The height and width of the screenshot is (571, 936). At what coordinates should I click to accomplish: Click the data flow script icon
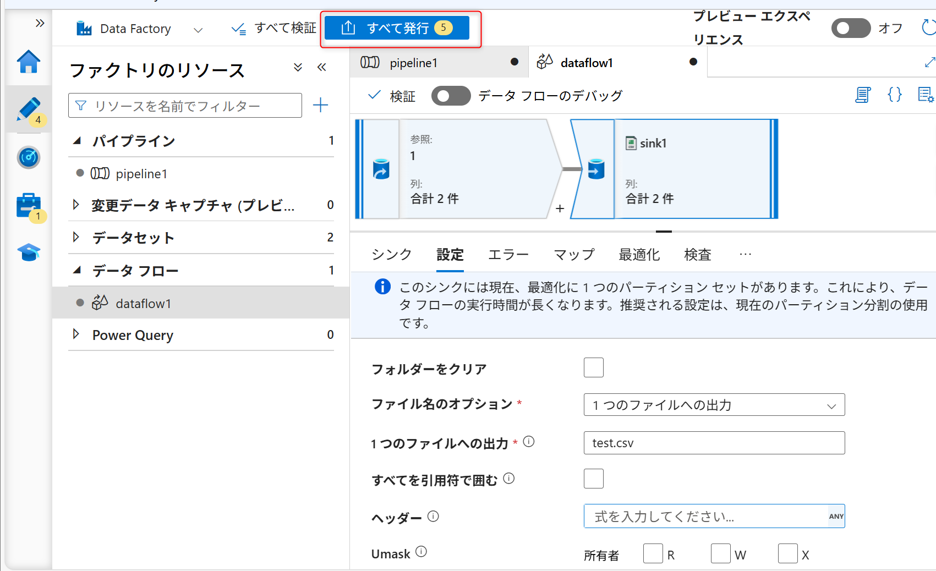click(863, 95)
